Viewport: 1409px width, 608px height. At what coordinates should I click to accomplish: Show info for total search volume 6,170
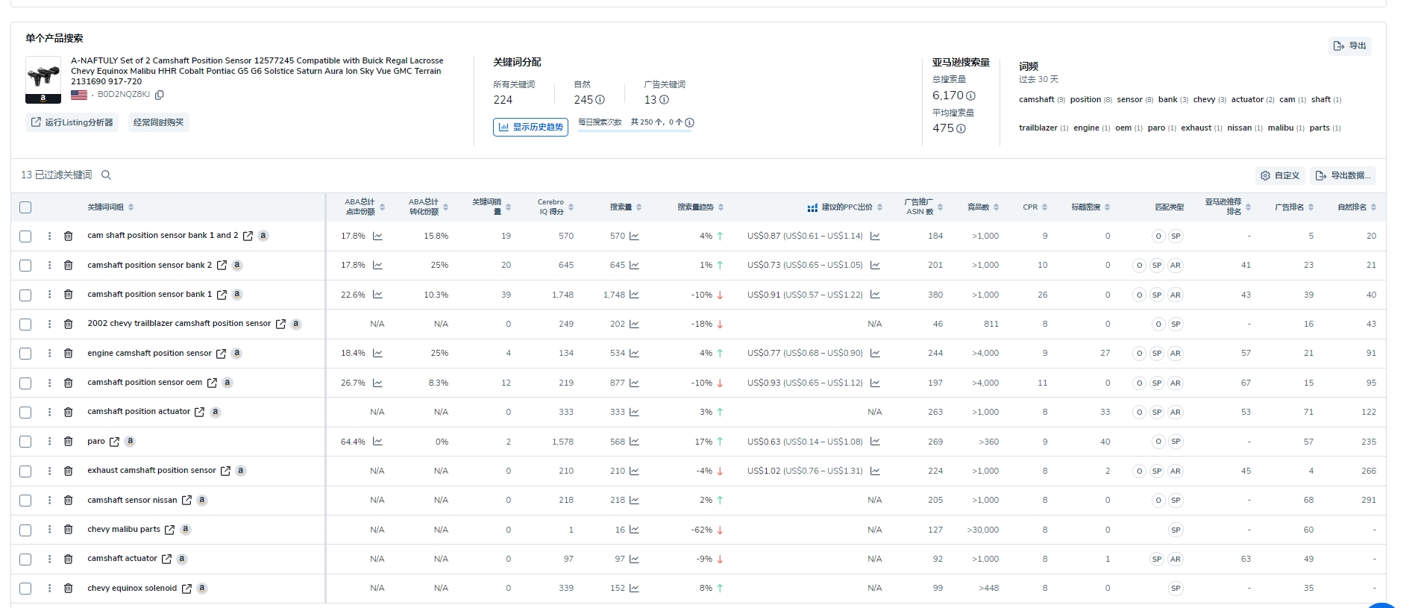[970, 95]
